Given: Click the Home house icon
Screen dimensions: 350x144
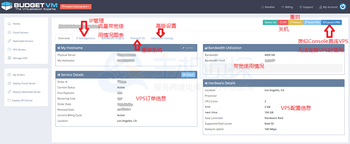Looking at the screenshot, I should point(9,24).
